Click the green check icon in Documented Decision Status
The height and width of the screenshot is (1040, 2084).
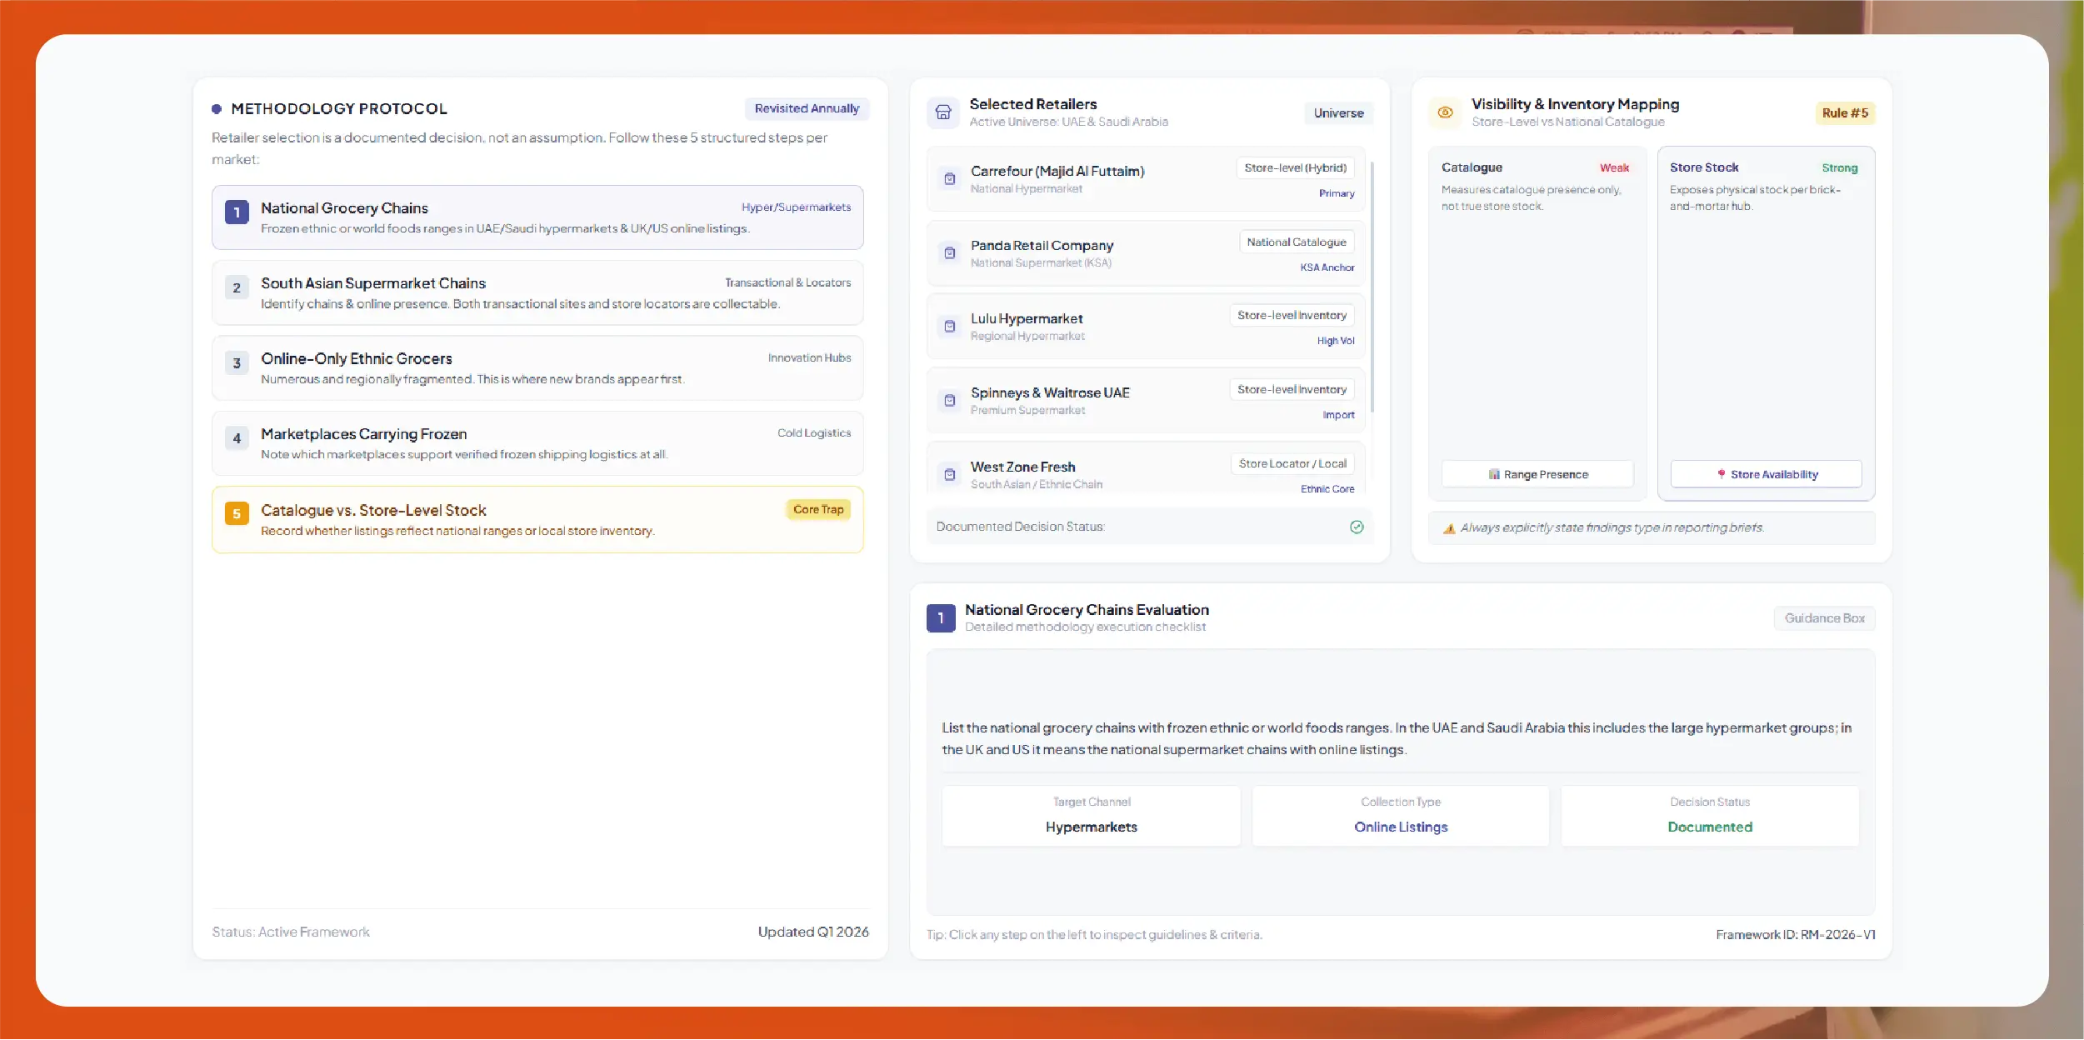coord(1357,527)
